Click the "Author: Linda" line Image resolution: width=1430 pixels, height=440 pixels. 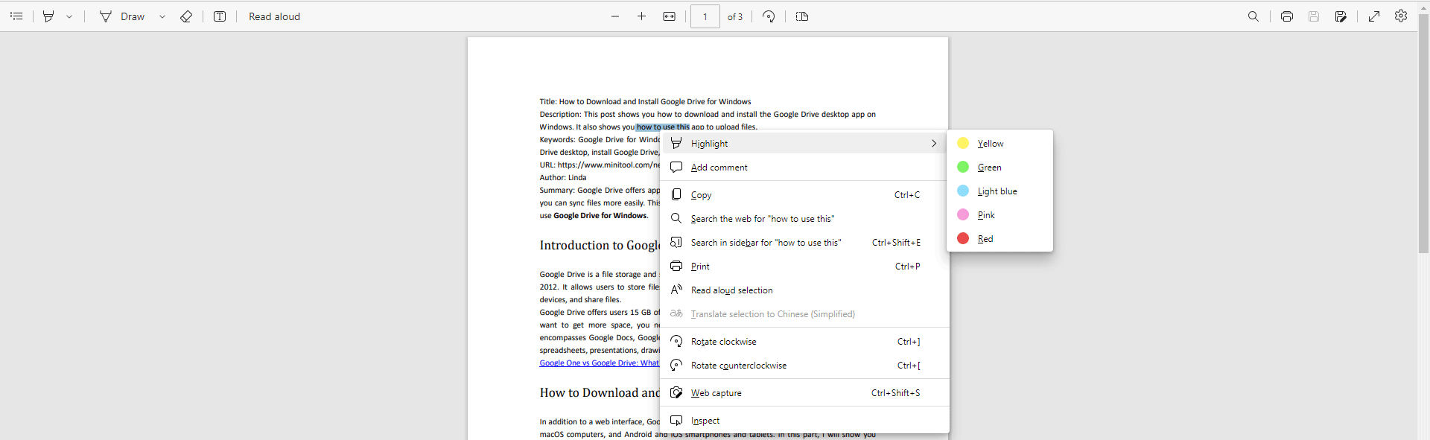pyautogui.click(x=563, y=178)
